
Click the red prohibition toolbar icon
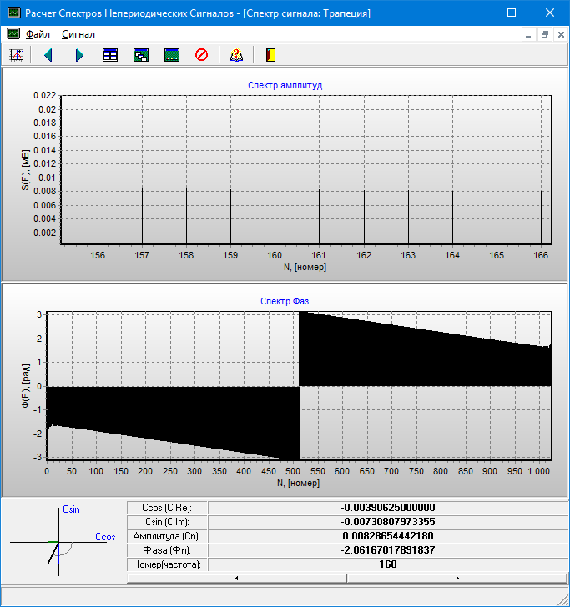[x=201, y=55]
